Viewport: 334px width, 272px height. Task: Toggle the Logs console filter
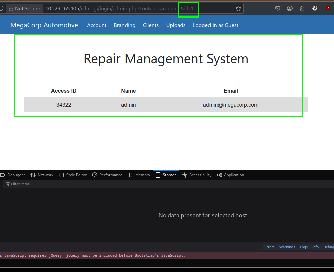pos(304,247)
